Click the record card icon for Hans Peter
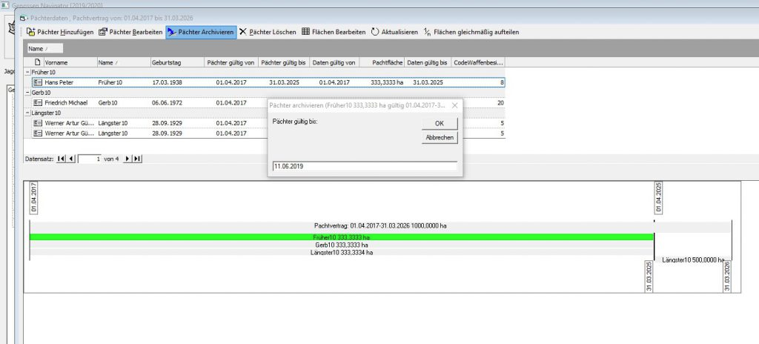759x344 pixels. tap(38, 82)
